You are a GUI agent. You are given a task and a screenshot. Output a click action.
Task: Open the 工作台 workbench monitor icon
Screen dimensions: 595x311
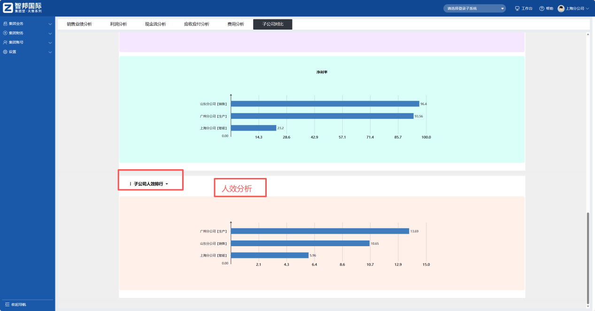(x=517, y=8)
